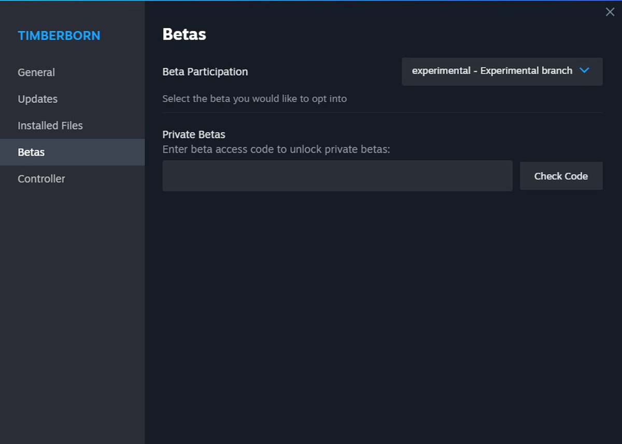622x444 pixels.
Task: Open the Beta Participation dropdown
Action: 501,71
